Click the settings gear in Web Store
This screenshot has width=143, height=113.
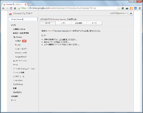click(131, 13)
